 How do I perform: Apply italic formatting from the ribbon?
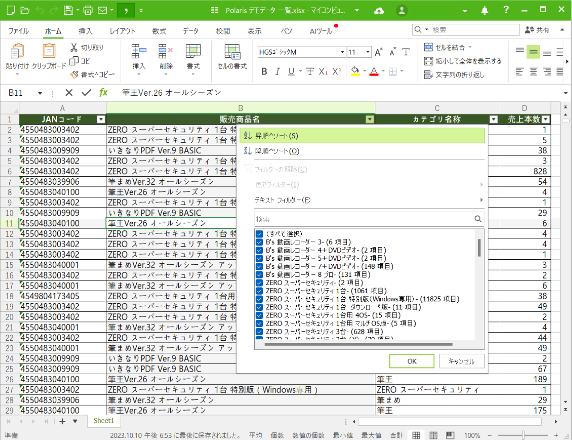coord(278,72)
